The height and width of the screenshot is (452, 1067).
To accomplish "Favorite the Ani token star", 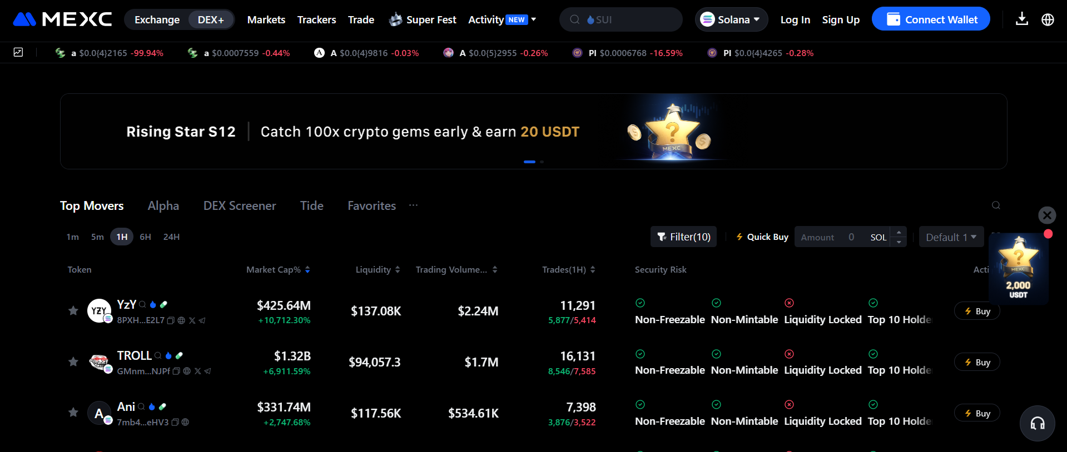I will (x=73, y=412).
